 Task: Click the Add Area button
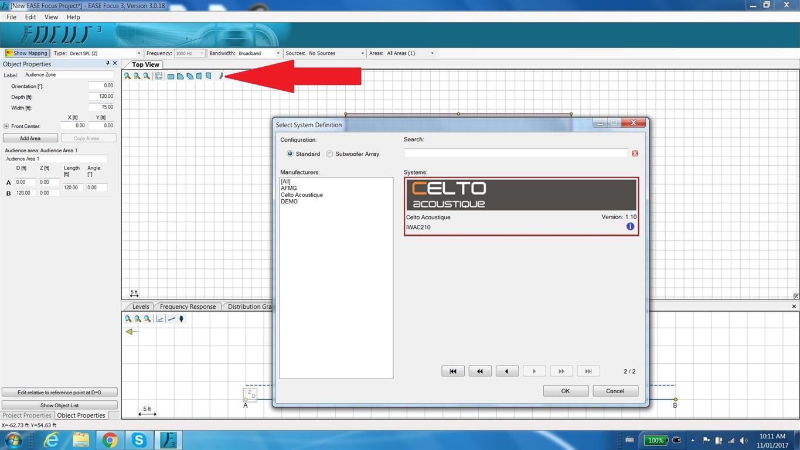(30, 138)
